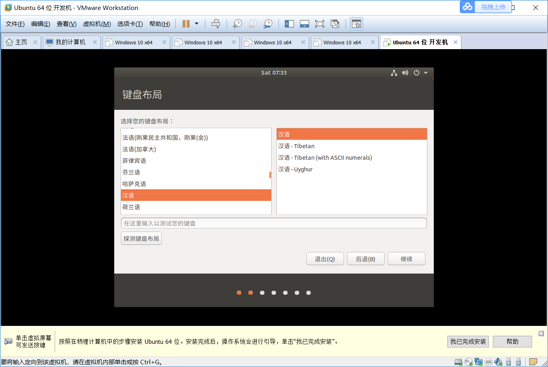Select the 汉语 - Uyghur variant
The image size is (548, 367).
(x=352, y=169)
